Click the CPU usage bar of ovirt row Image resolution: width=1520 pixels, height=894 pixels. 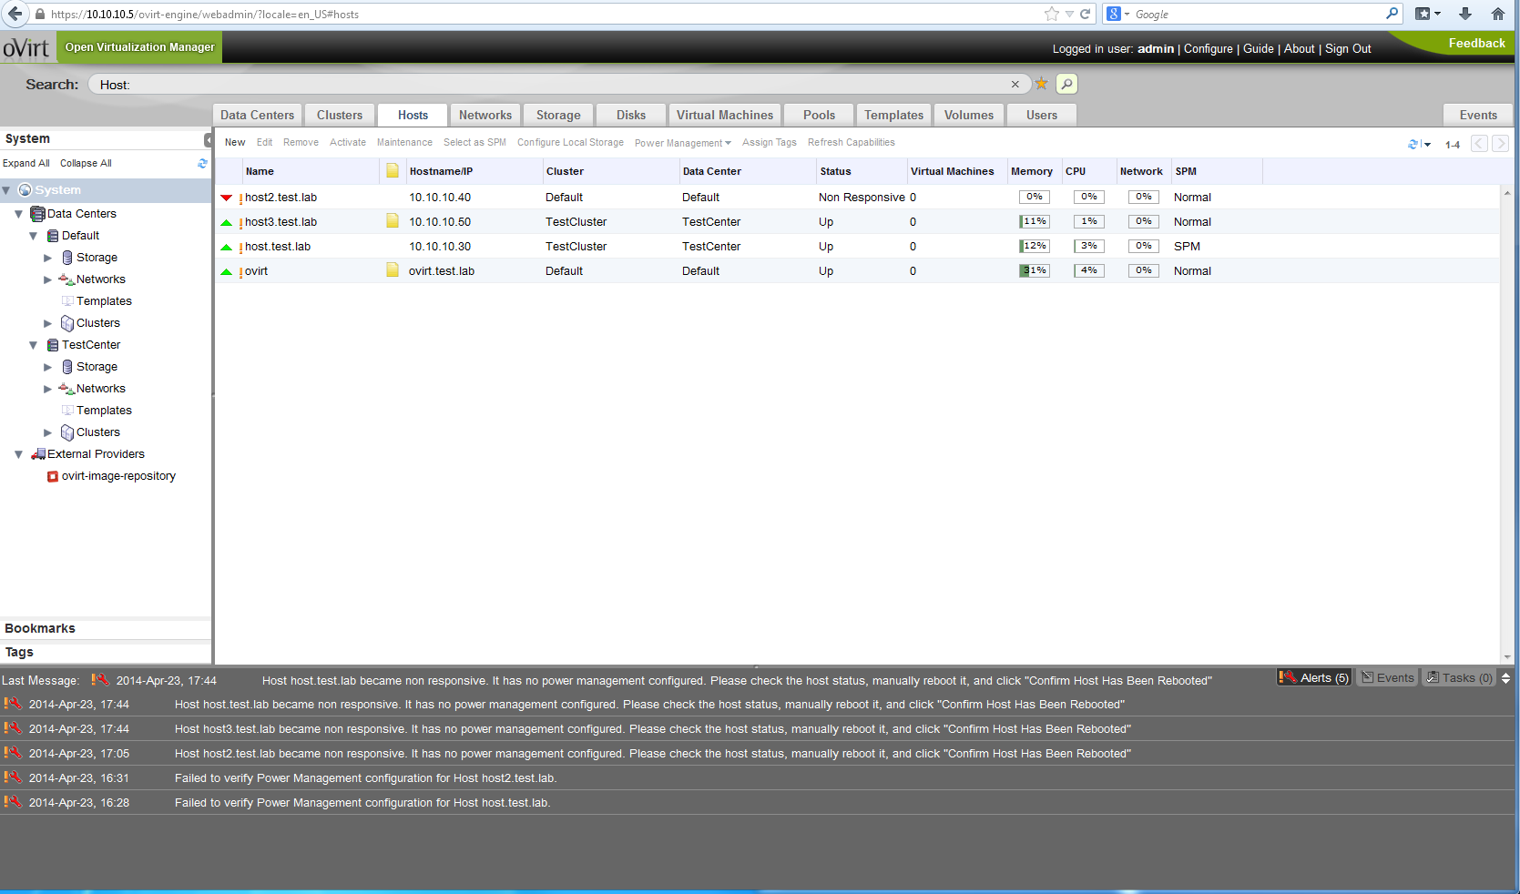pos(1089,270)
